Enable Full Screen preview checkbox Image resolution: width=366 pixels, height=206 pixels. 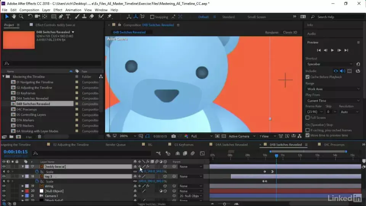click(x=307, y=117)
